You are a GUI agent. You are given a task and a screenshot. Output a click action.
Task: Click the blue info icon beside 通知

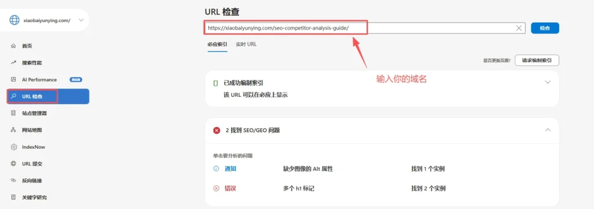[x=216, y=169]
